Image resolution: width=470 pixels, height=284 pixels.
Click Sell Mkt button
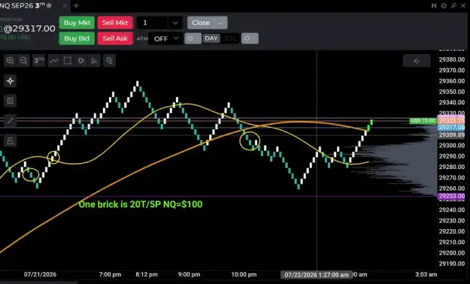coord(115,23)
